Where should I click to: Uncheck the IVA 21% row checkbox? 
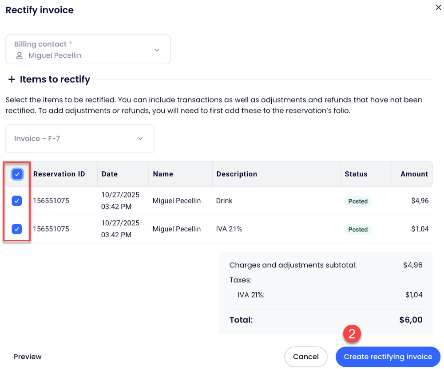coord(17,229)
